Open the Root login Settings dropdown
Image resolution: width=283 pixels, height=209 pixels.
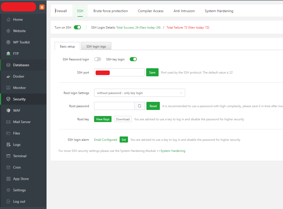[x=140, y=93]
